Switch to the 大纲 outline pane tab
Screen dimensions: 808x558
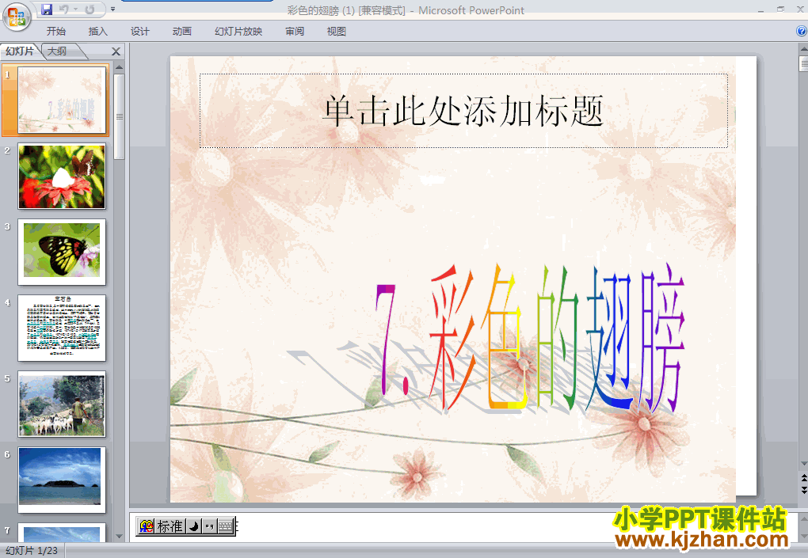tap(57, 51)
